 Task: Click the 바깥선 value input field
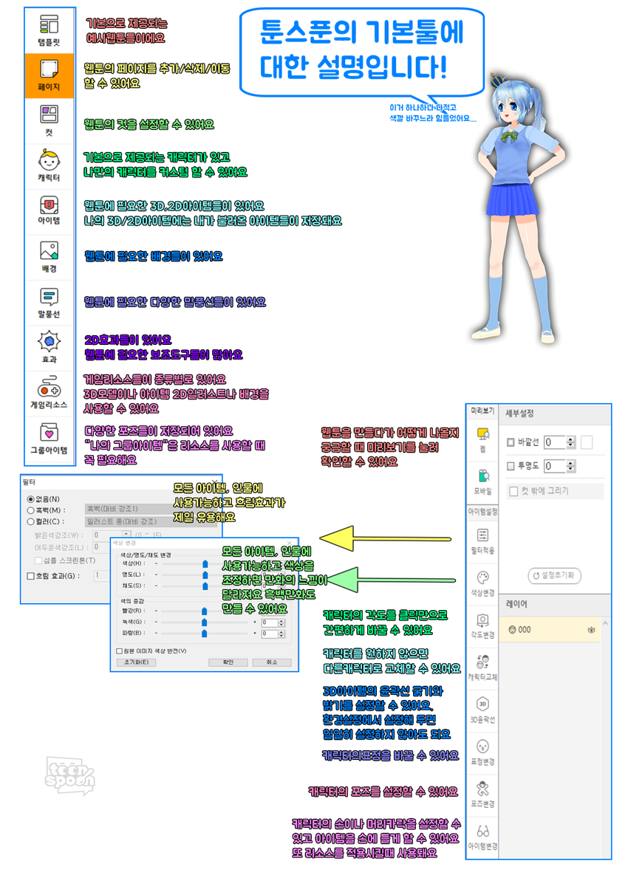pos(555,442)
